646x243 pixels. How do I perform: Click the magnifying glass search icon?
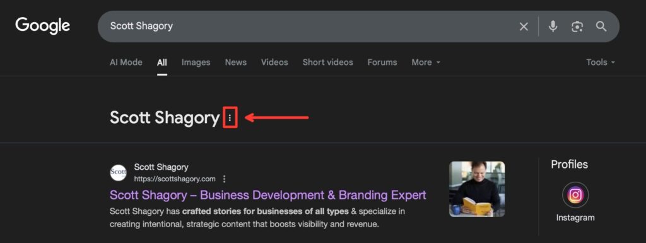point(601,27)
